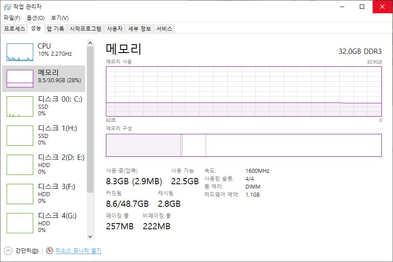
Task: Click the 222MB non-paged pool value
Action: tap(156, 226)
